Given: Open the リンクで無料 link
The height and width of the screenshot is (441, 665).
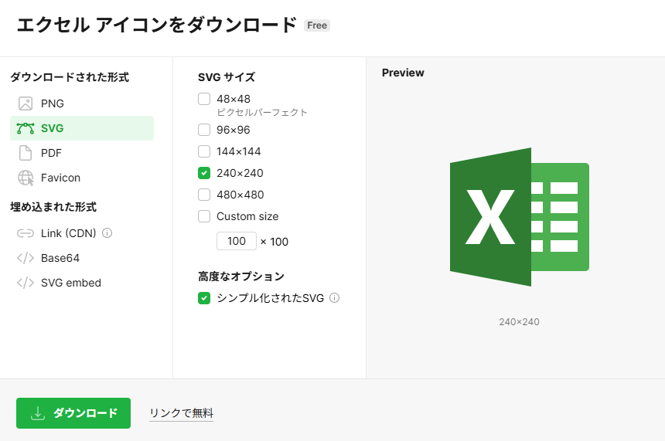Looking at the screenshot, I should (x=182, y=413).
